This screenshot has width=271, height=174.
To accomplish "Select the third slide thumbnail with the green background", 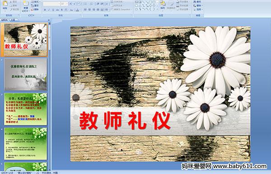I will (x=26, y=109).
